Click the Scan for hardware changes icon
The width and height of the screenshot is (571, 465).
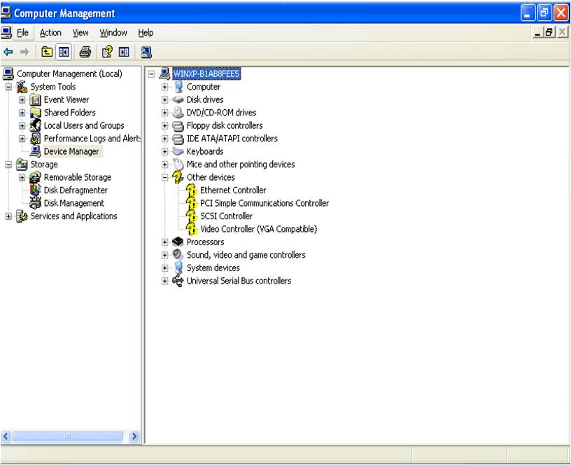[x=146, y=52]
